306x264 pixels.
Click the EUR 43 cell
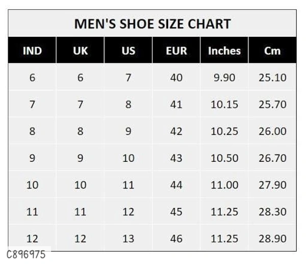point(176,158)
